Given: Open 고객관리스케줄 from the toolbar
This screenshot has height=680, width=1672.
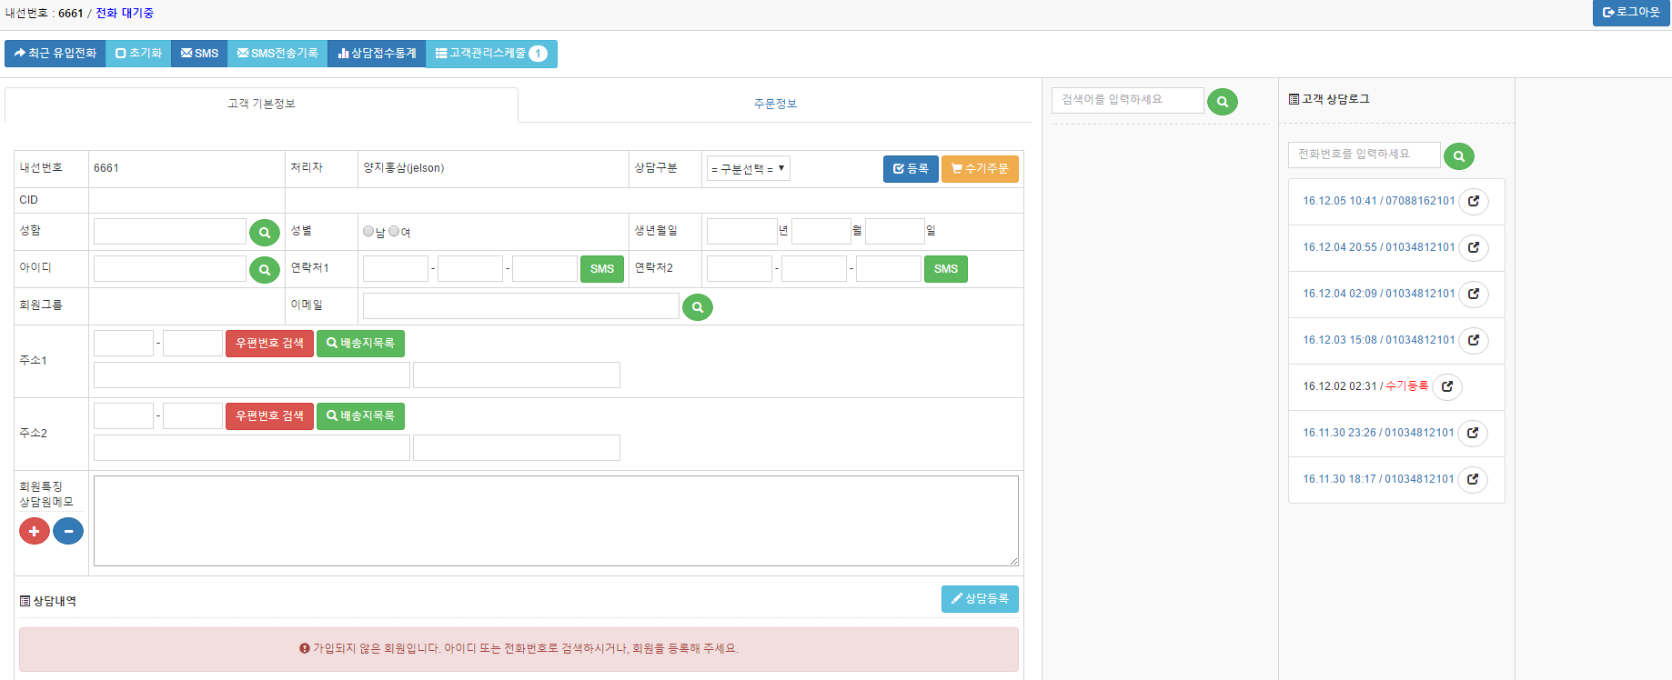Looking at the screenshot, I should (490, 54).
